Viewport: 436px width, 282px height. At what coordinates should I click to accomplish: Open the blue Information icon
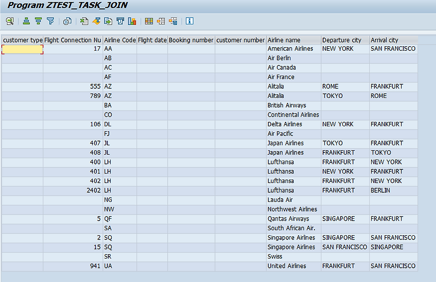(x=190, y=21)
